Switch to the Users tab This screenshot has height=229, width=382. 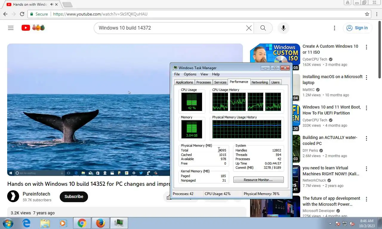tap(275, 82)
